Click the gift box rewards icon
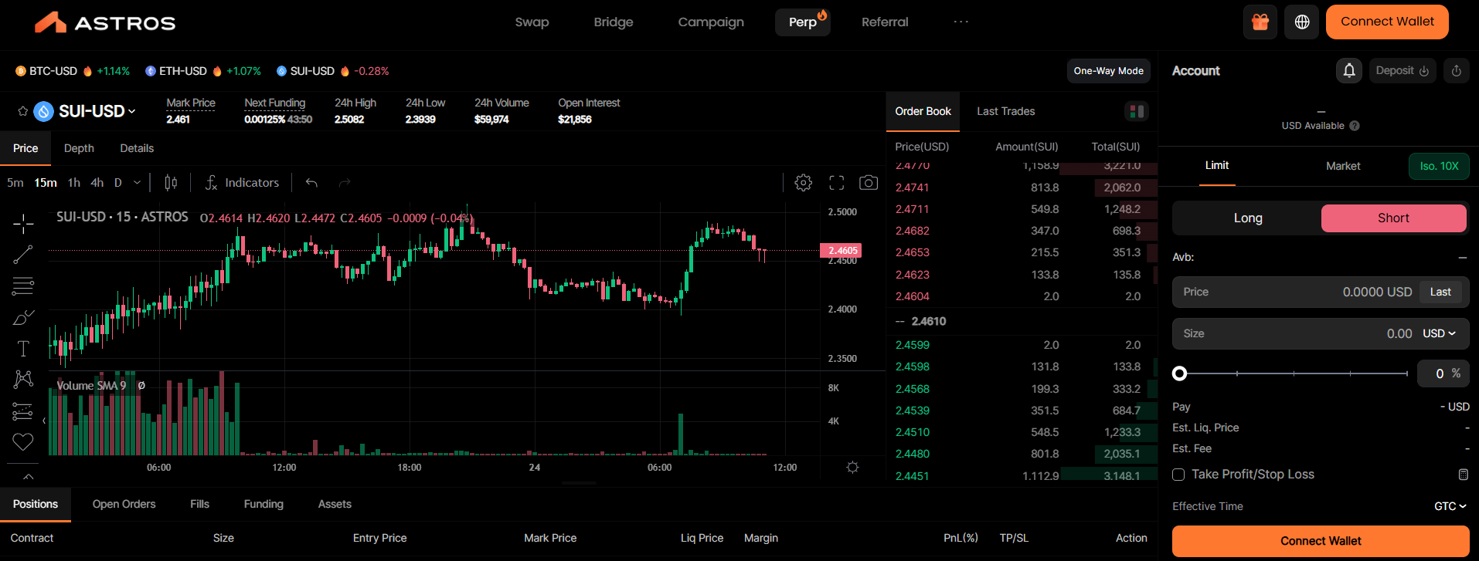1479x561 pixels. pyautogui.click(x=1260, y=22)
